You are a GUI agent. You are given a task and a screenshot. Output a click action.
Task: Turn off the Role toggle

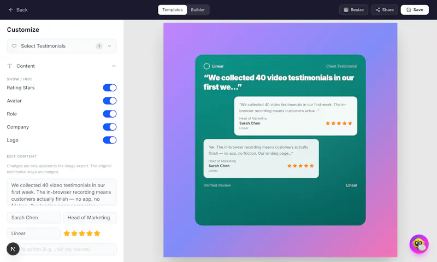click(x=110, y=114)
